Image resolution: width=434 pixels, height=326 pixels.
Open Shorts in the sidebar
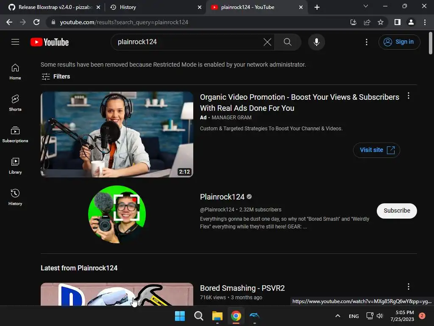click(x=15, y=103)
